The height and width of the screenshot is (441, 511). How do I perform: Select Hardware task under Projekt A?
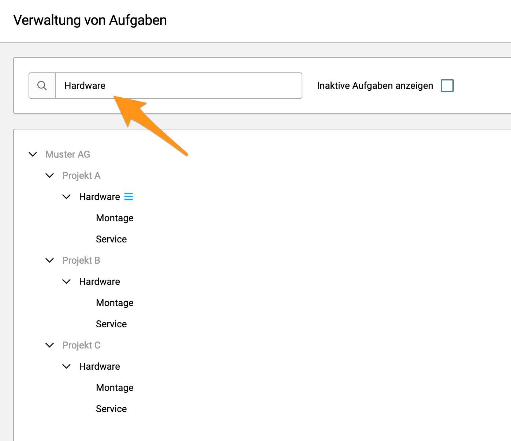tap(100, 197)
